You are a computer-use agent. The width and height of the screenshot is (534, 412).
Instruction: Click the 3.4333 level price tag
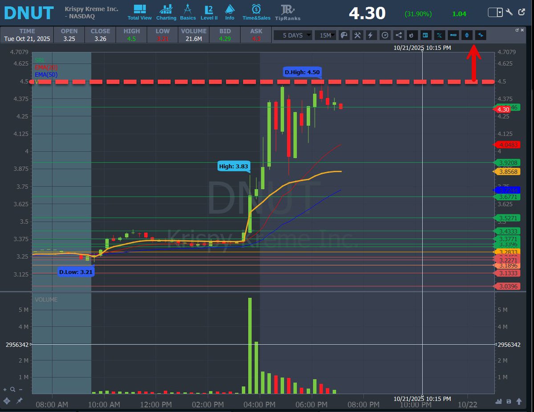tap(507, 231)
